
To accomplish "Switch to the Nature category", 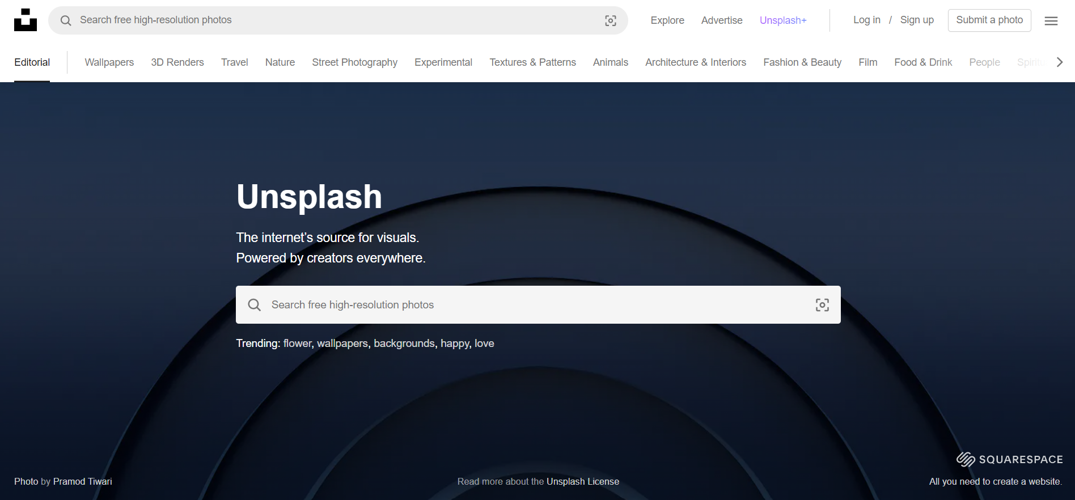I will (280, 62).
